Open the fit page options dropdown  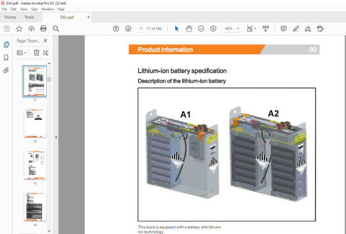tap(251, 29)
